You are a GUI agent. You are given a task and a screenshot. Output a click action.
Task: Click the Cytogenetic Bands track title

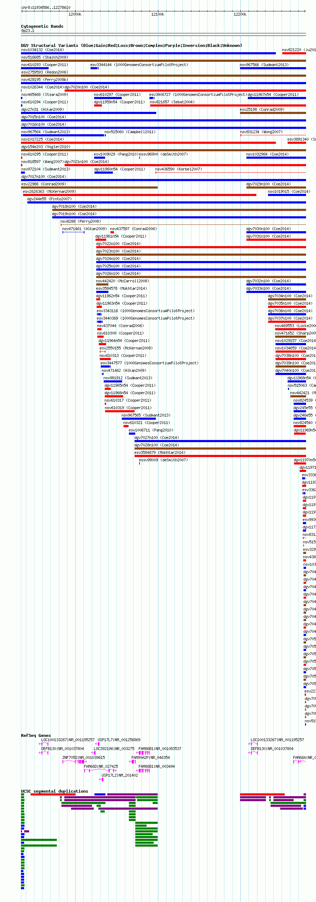click(x=42, y=26)
